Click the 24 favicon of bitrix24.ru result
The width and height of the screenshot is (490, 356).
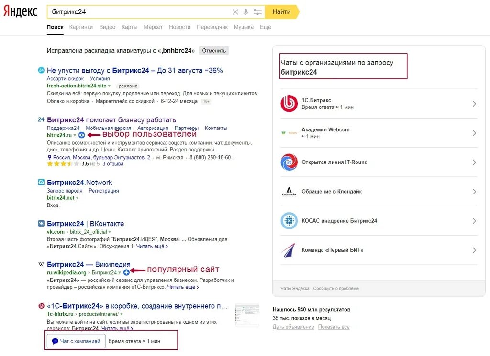(x=41, y=119)
